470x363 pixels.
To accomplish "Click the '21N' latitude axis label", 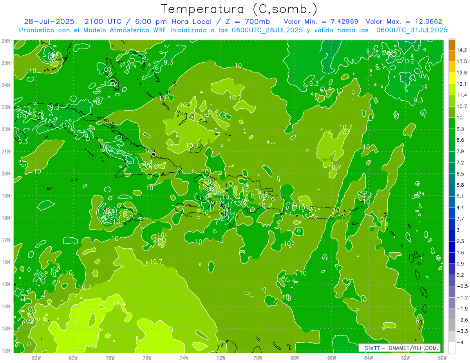I will [6, 151].
